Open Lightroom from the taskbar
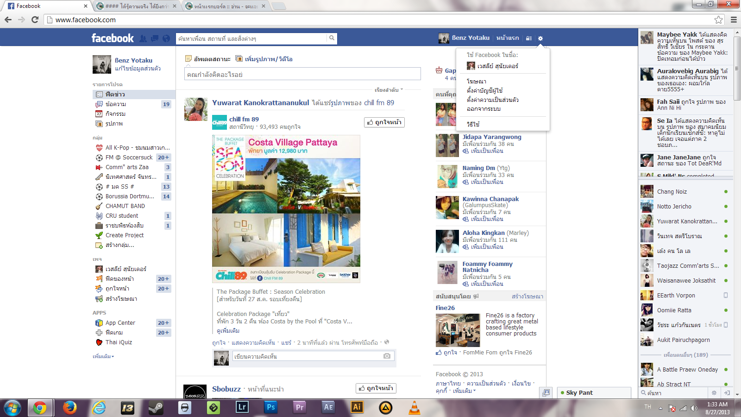Image resolution: width=741 pixels, height=417 pixels. click(x=242, y=407)
